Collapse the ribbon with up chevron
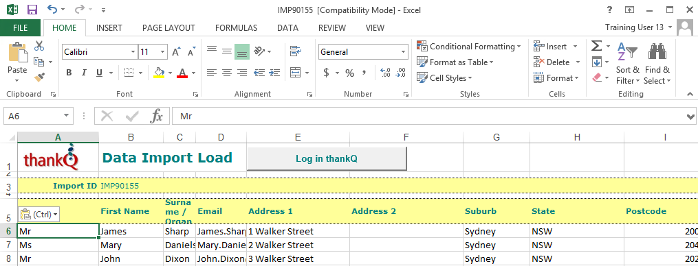The height and width of the screenshot is (266, 698). point(690,94)
